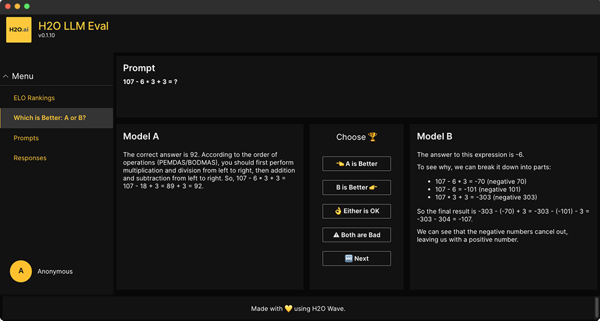Click 'So the final result is' paragraph

pos(503,215)
